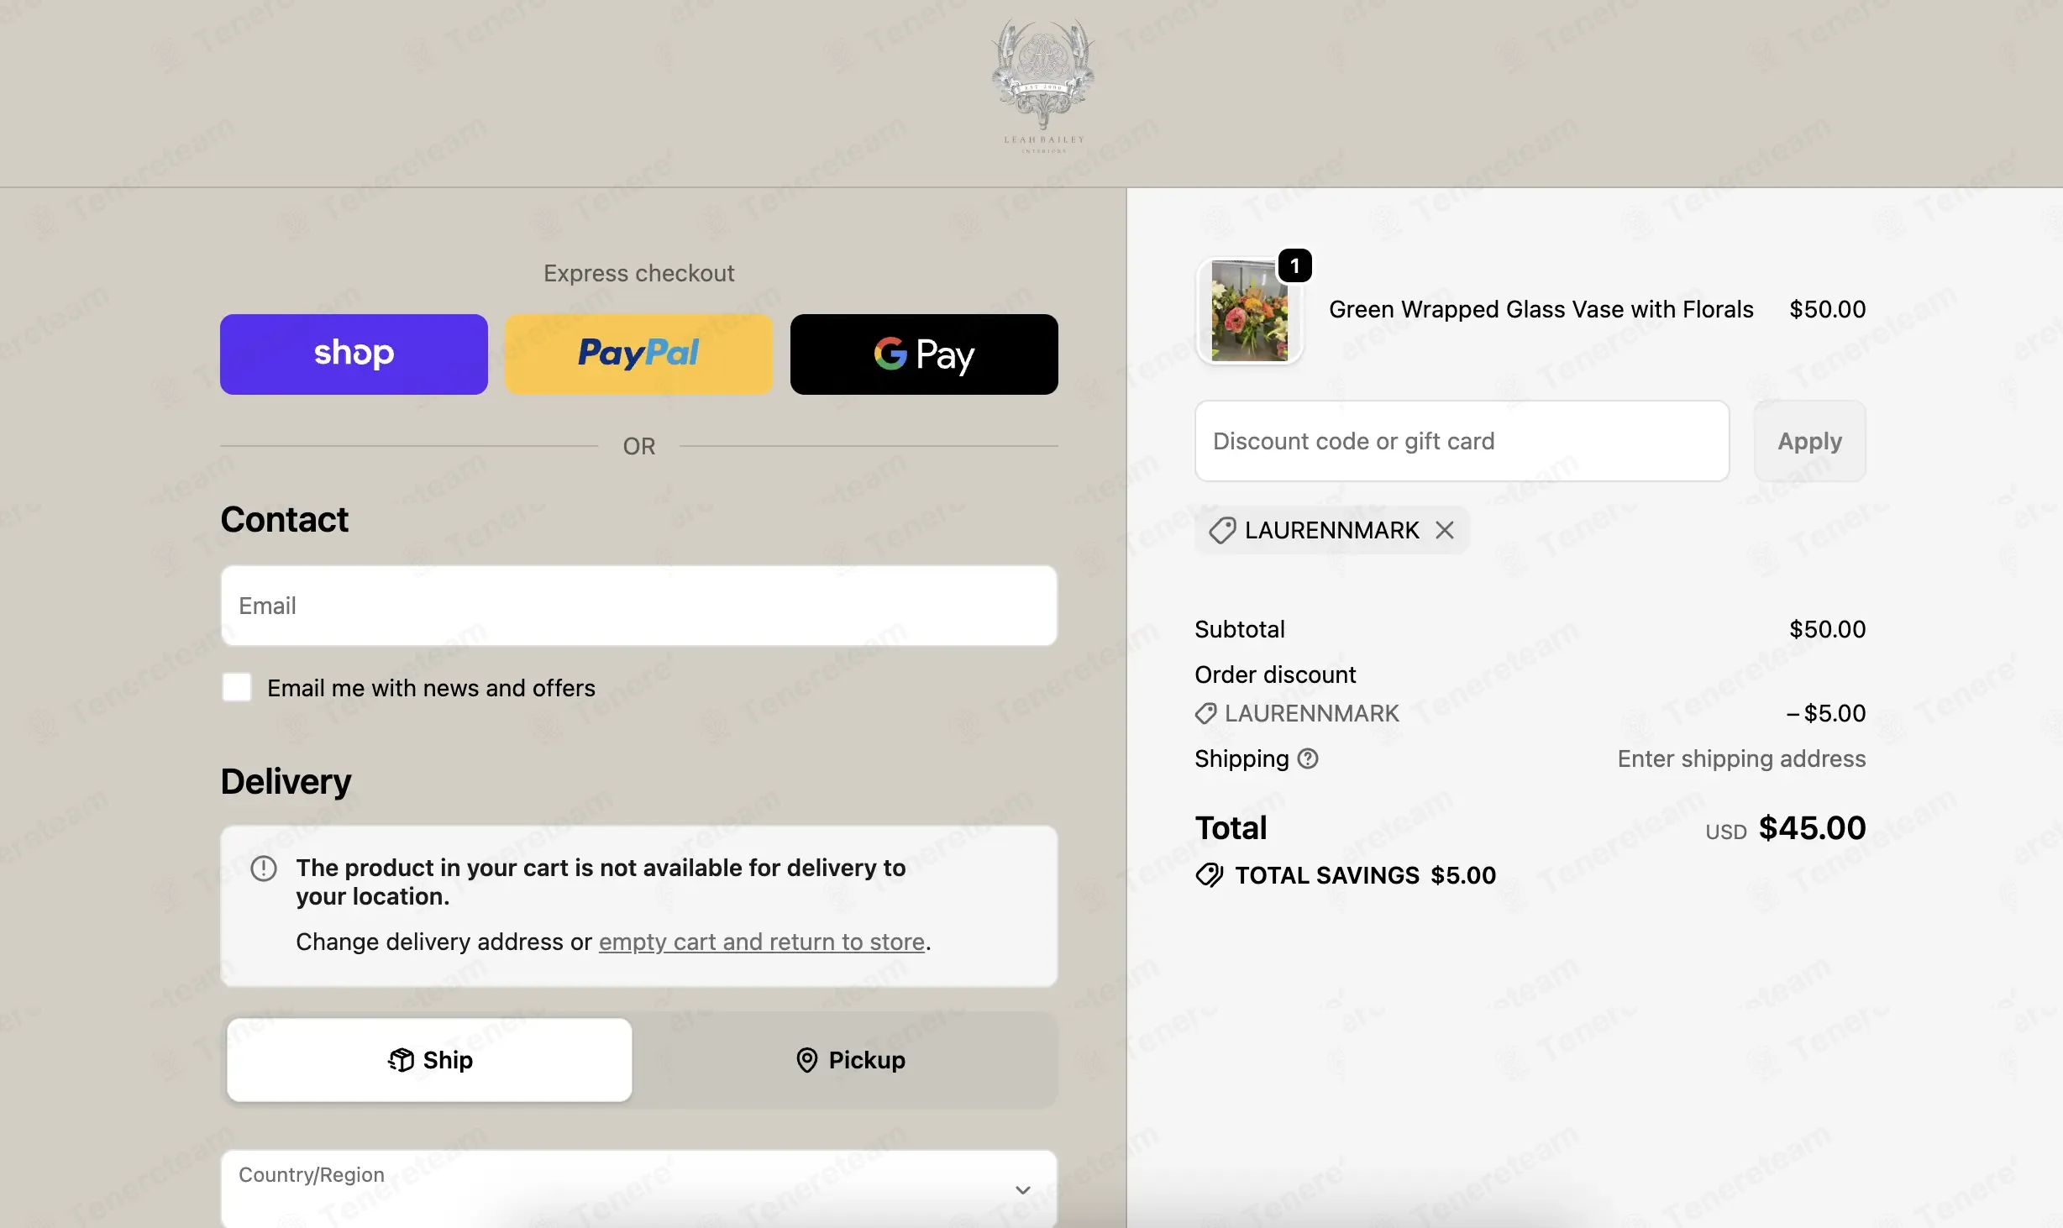
Task: Open the Country/Region dropdown
Action: [638, 1189]
